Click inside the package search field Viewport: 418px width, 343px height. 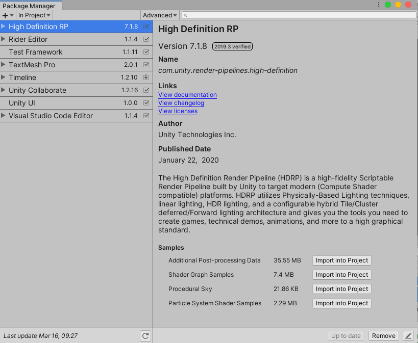[281, 15]
